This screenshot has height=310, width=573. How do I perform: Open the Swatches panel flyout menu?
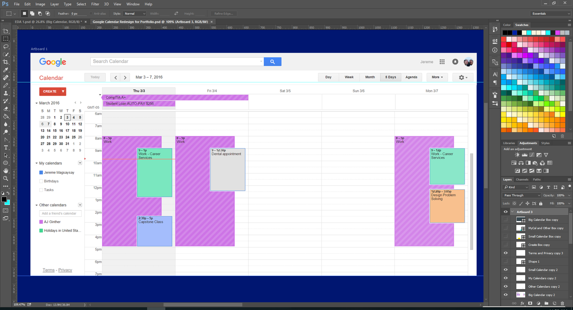pyautogui.click(x=569, y=25)
